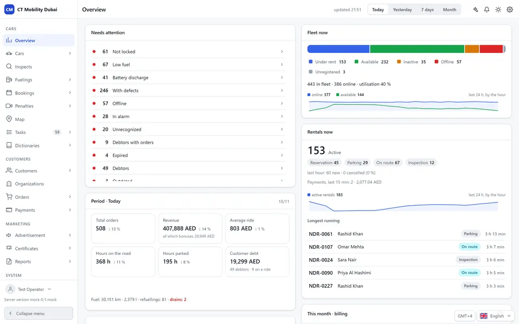The width and height of the screenshot is (519, 324).
Task: Expand the Reports submenu chevron
Action: 70,261
